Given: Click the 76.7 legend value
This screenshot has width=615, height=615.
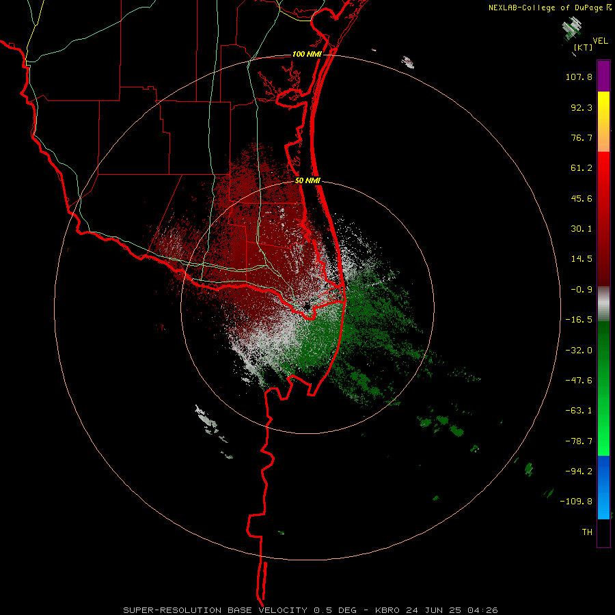Looking at the screenshot, I should [x=582, y=137].
